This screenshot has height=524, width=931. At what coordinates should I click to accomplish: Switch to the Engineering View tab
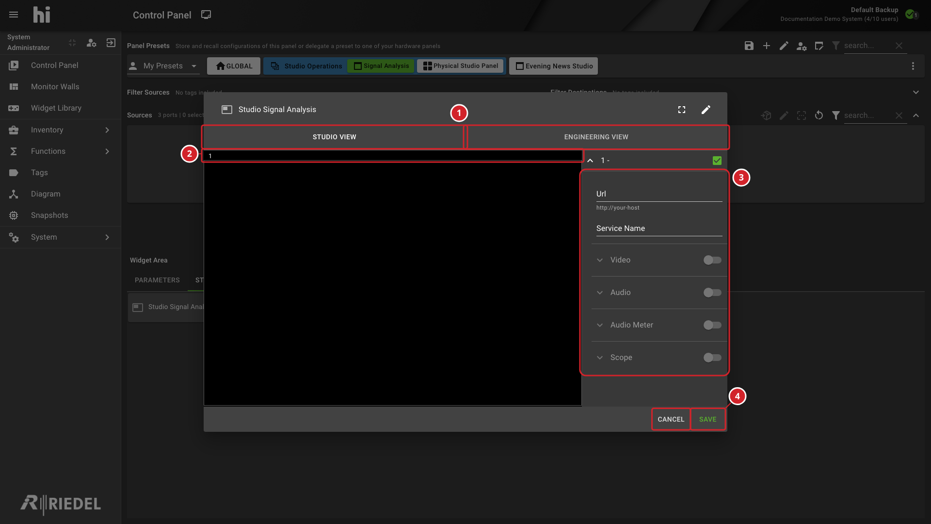tap(596, 137)
